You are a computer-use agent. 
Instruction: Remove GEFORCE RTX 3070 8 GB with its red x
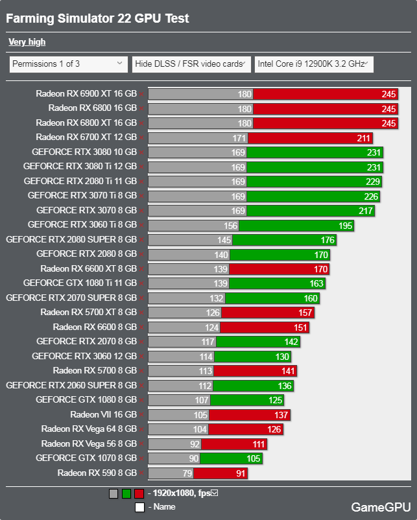[141, 211]
